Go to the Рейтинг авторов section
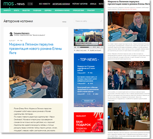Screen dimensions: 153x139 80,4
